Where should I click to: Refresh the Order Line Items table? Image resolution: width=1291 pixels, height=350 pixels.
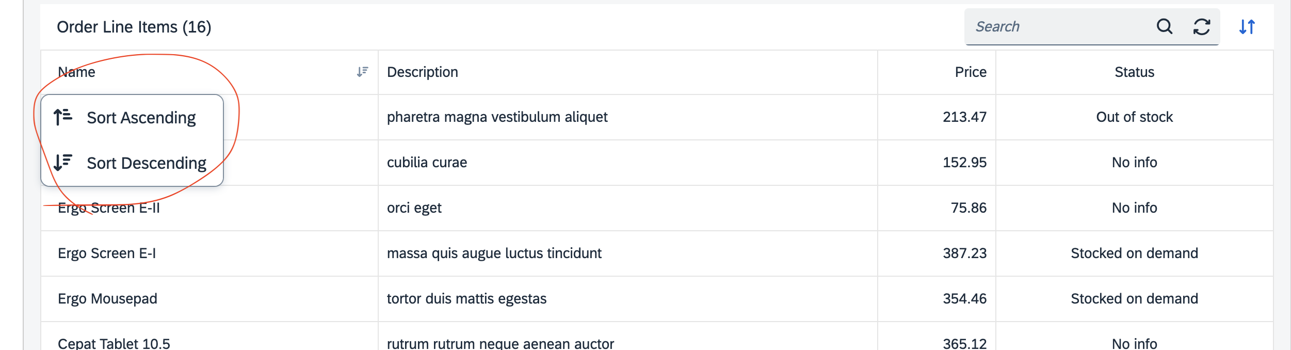click(1201, 27)
